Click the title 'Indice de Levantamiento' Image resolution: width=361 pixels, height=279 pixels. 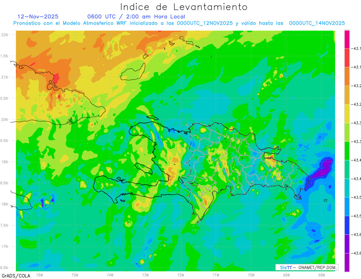184,7
